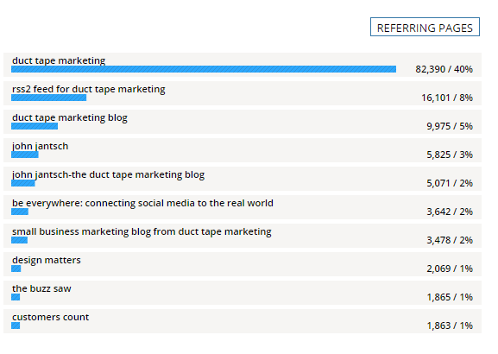Open 'rss2 feed for duct tape marketing' link
Viewport: 498px width, 354px height.
89,89
